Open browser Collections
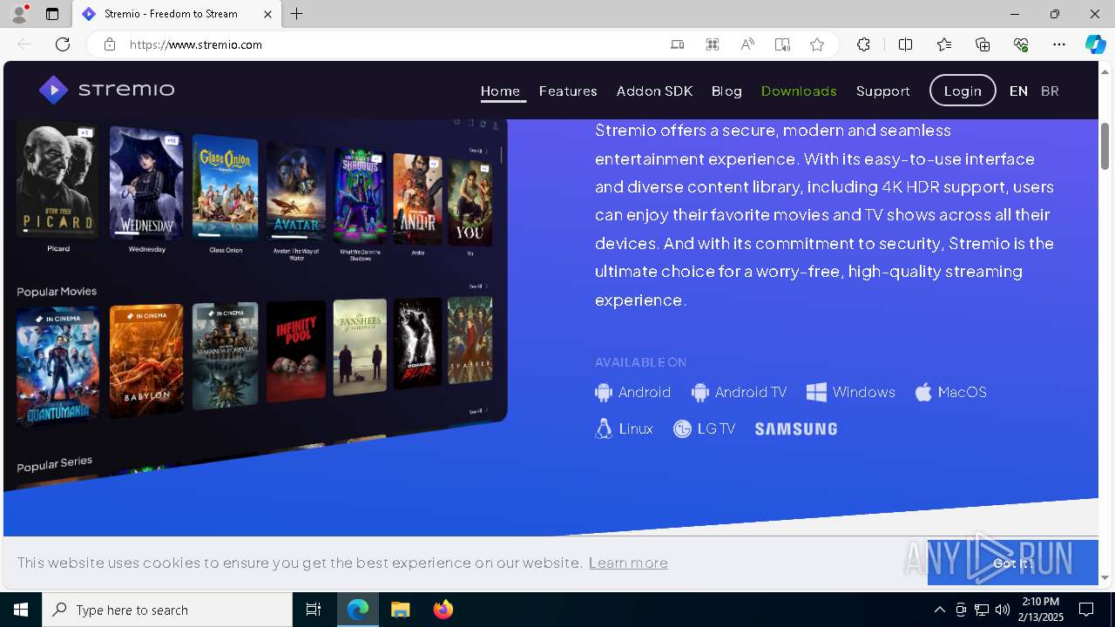The width and height of the screenshot is (1115, 627). point(983,44)
